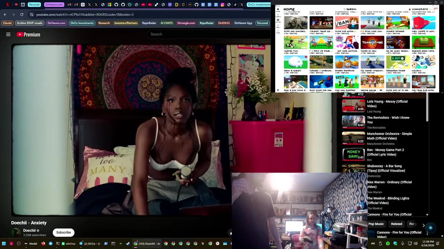Open Charts in the Roblox sidebar
The image size is (444, 249).
click(x=278, y=16)
